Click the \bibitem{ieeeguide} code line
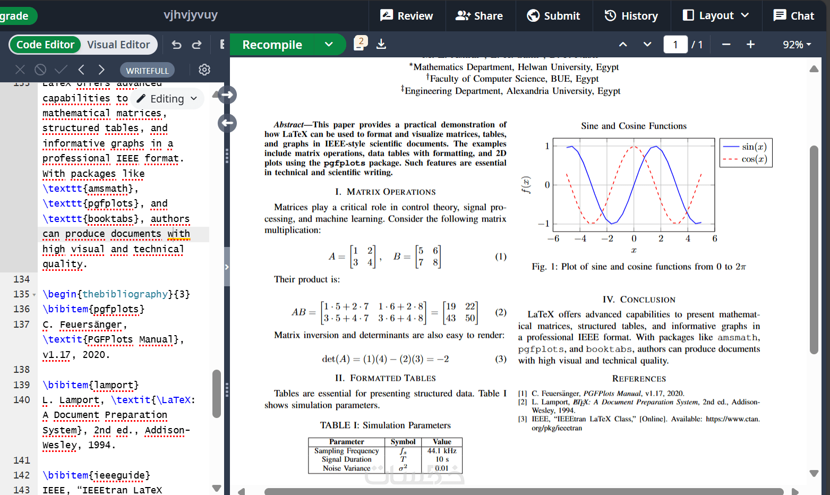The width and height of the screenshot is (830, 495). point(96,475)
